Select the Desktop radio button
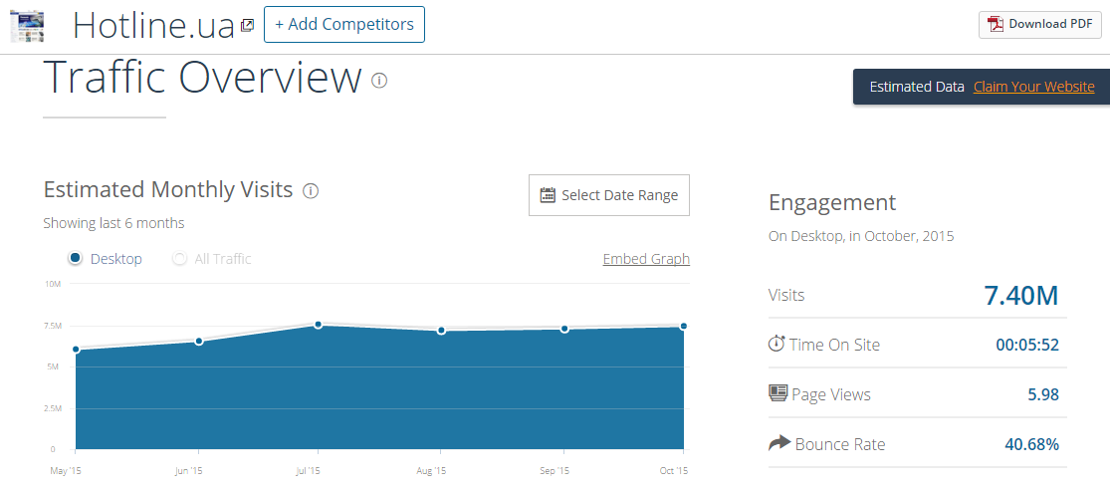The image size is (1110, 489). click(75, 259)
